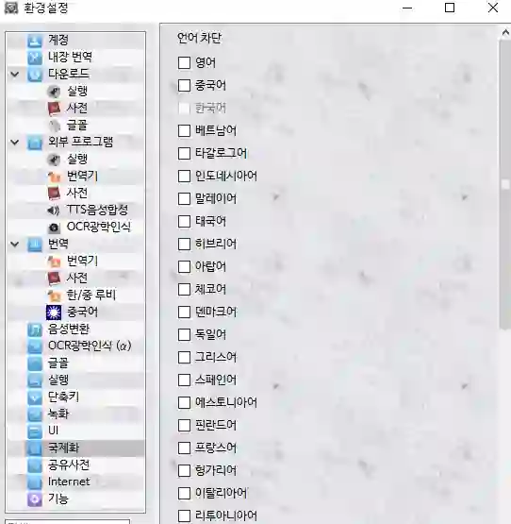The width and height of the screenshot is (511, 524).
Task: Click 실행 icon under 외부 프로그램
Action: pos(54,160)
